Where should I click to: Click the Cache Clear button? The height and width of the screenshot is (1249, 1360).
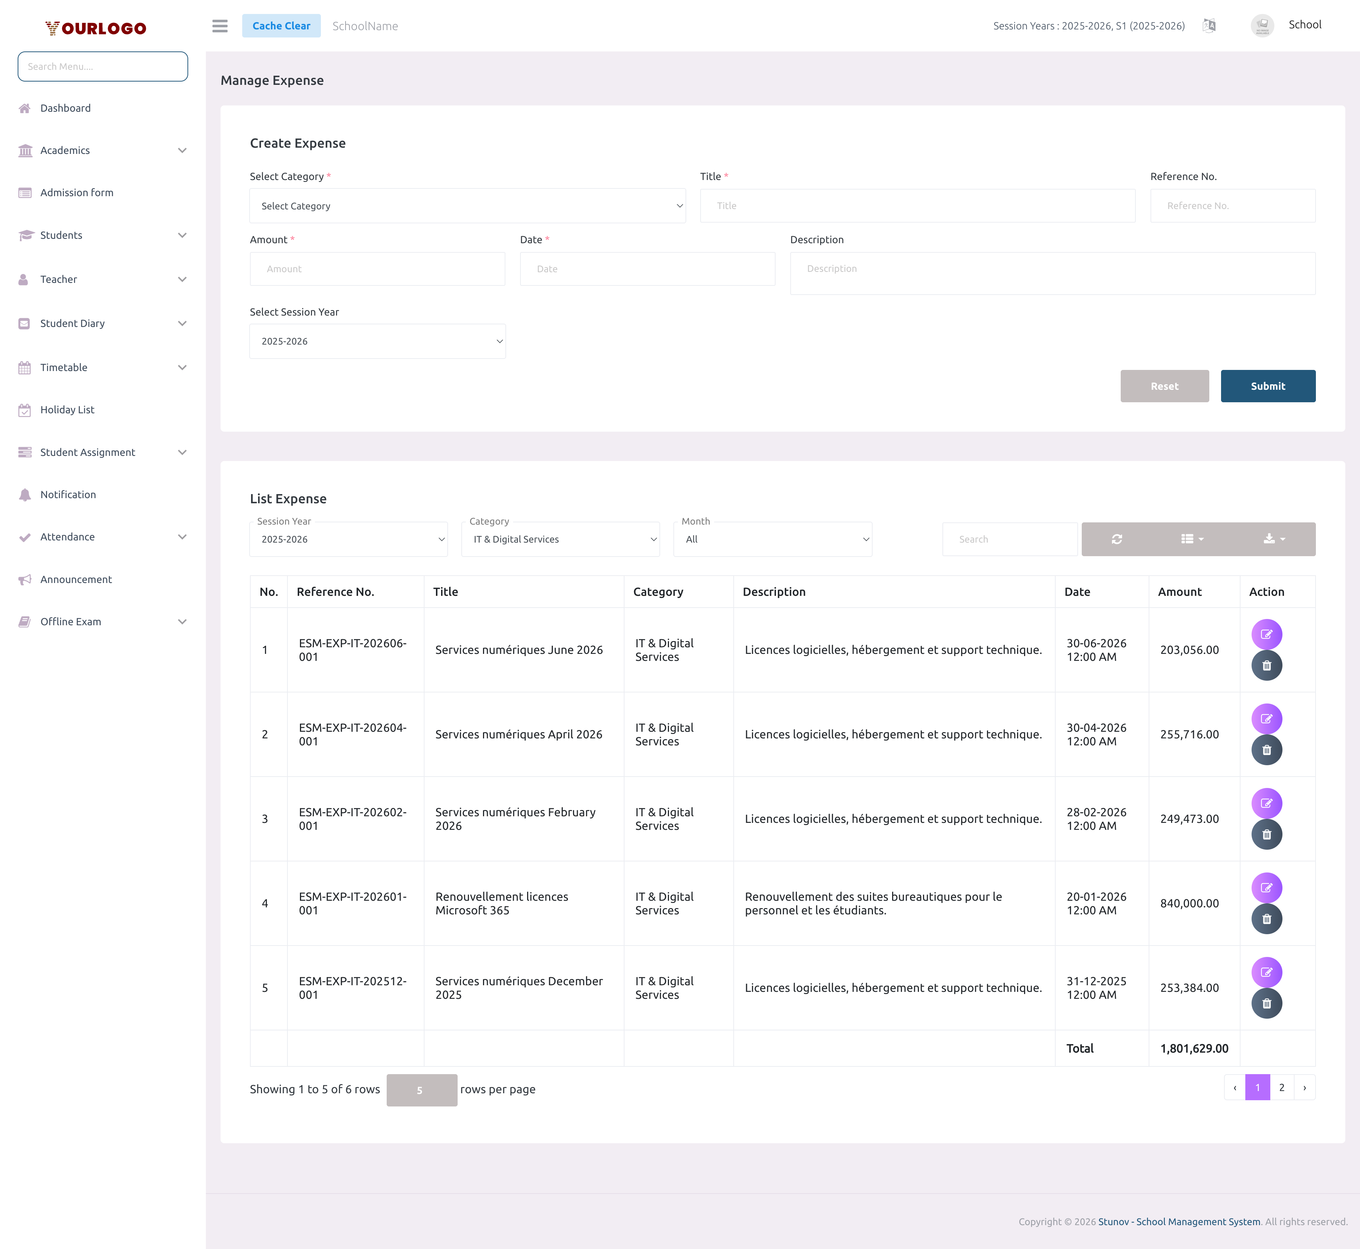coord(281,25)
